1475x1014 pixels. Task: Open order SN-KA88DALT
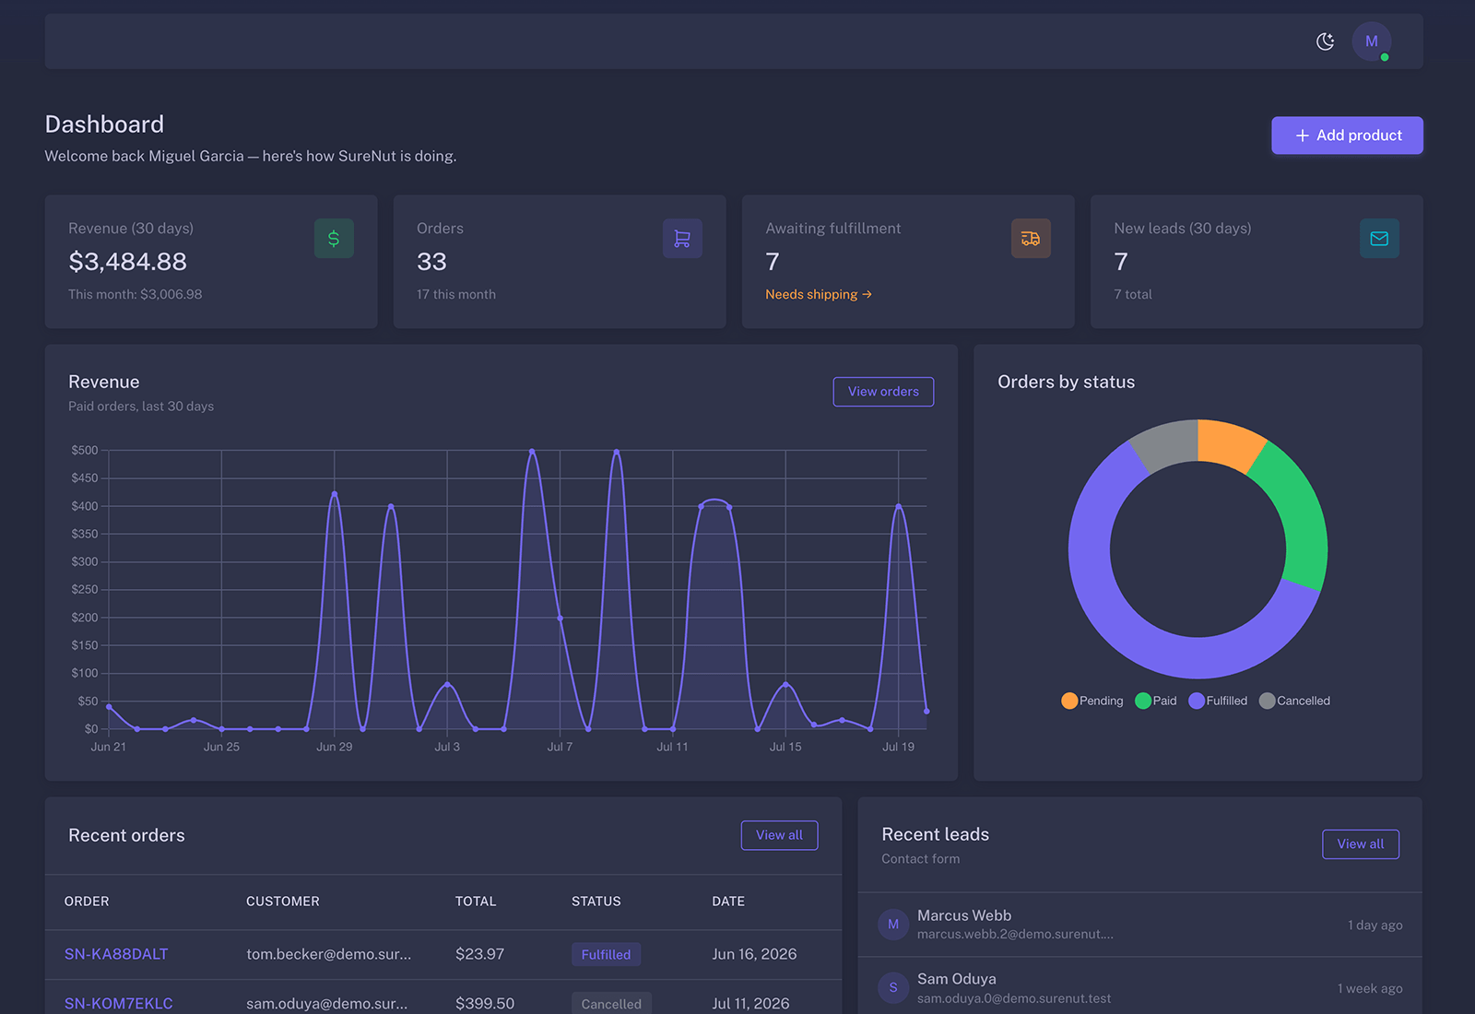click(116, 954)
